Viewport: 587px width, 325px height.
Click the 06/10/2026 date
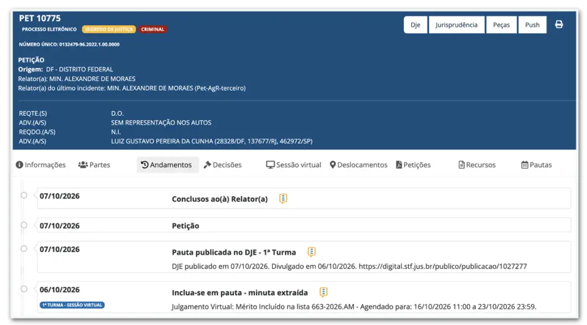pyautogui.click(x=60, y=290)
